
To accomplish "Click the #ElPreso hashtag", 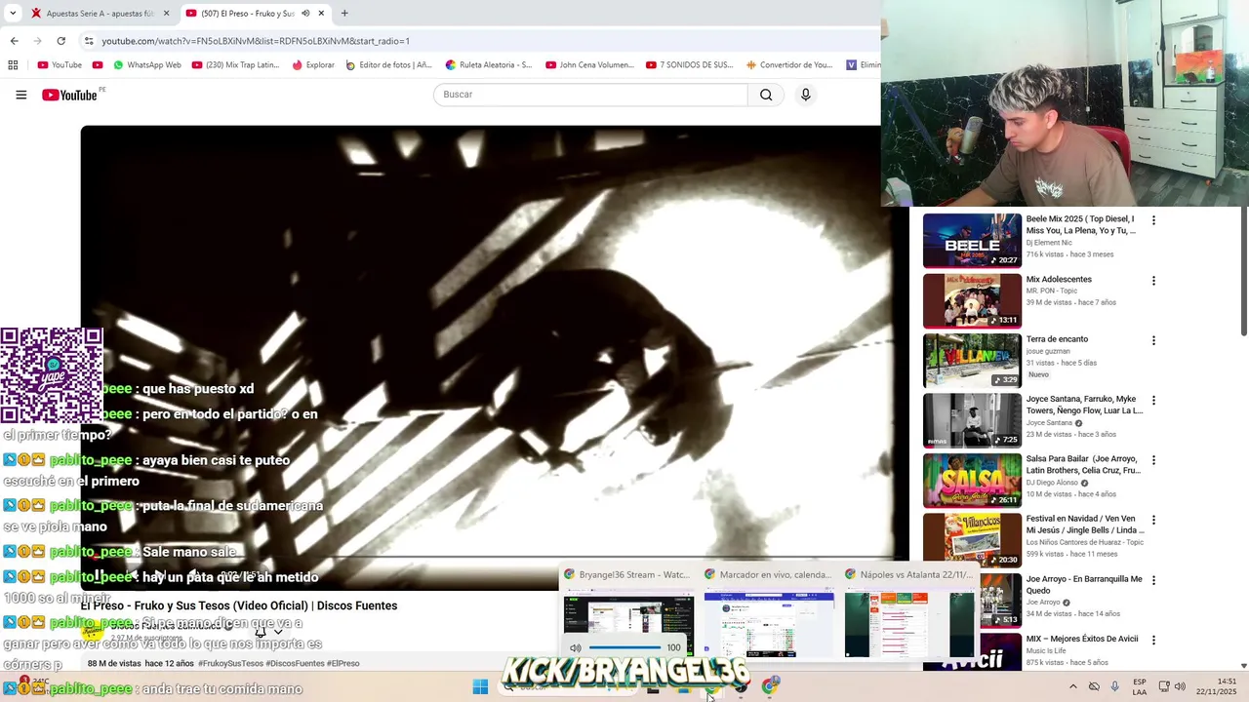I will point(343,663).
